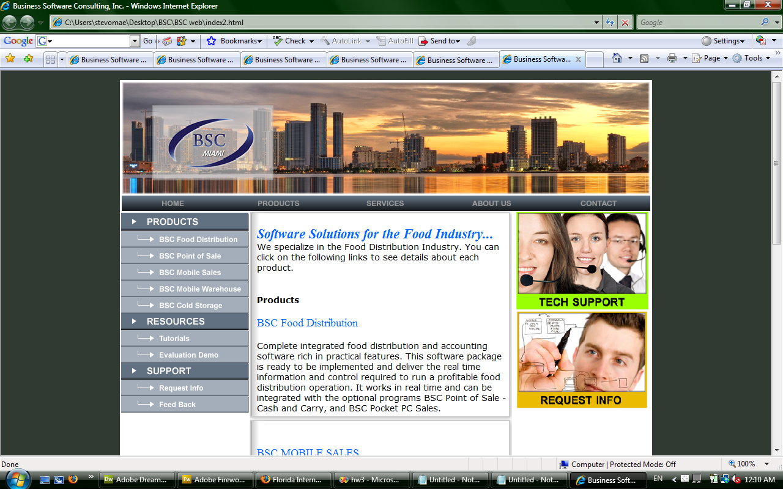
Task: Click the Feed Back sidebar link
Action: click(185, 404)
